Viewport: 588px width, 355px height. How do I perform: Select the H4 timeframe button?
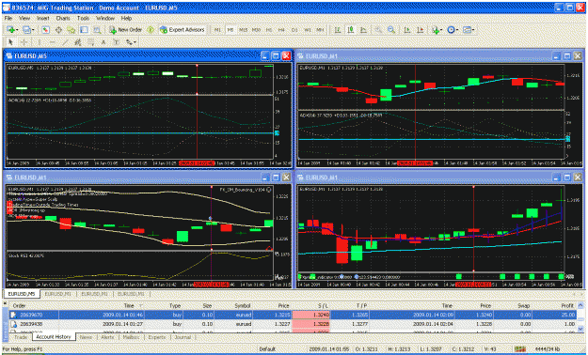tap(281, 30)
